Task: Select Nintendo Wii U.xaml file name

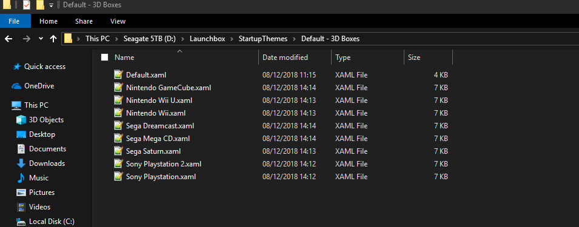Action: click(x=159, y=100)
